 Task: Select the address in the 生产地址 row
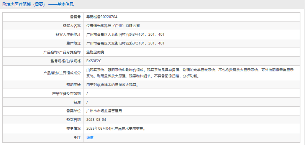[x=125, y=43]
